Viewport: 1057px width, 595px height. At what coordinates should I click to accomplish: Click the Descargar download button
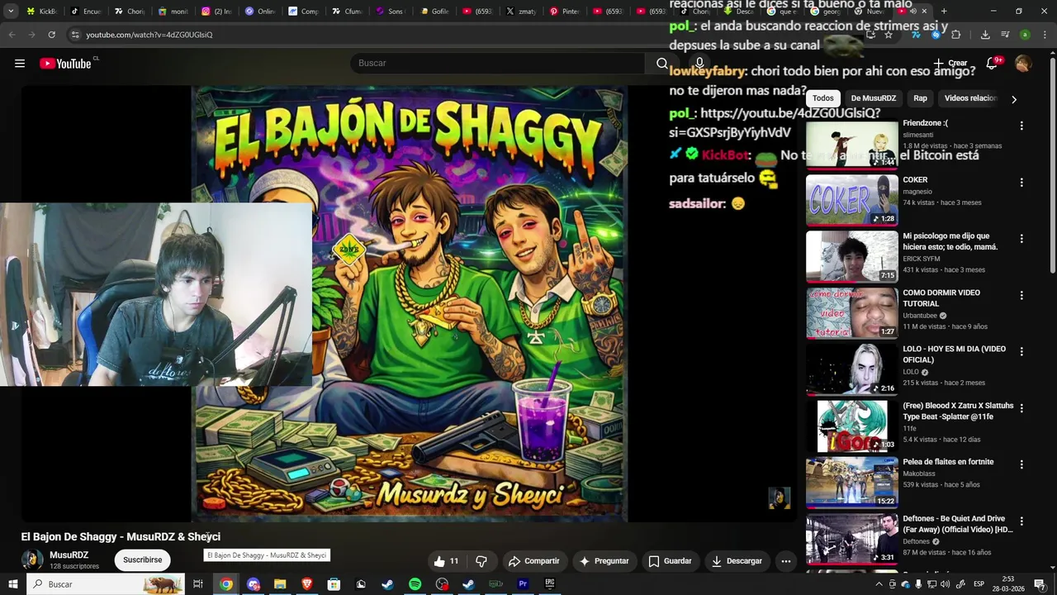[737, 561]
